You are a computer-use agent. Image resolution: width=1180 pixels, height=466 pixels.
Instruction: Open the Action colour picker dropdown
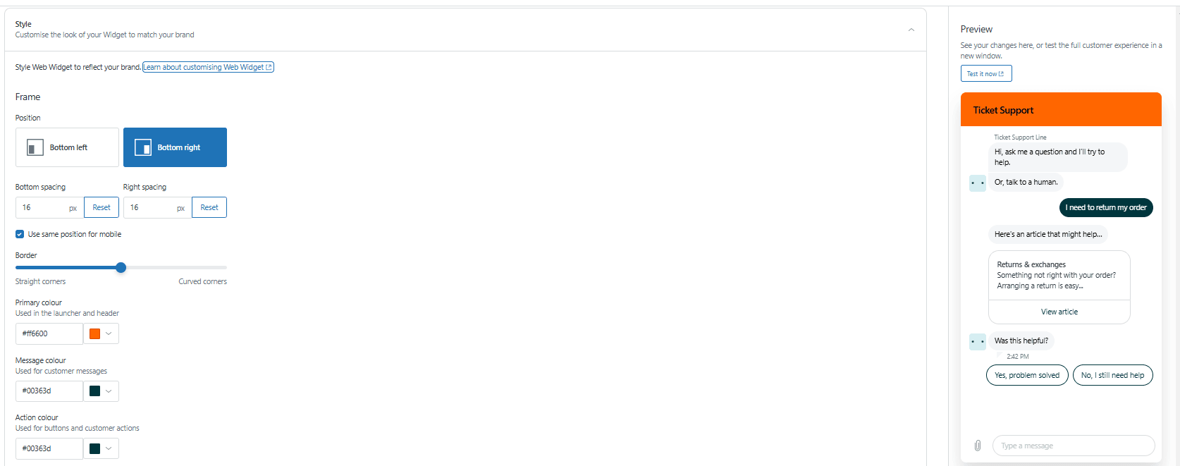101,448
